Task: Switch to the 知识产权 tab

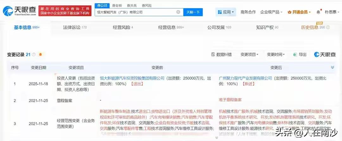Action: [267, 28]
